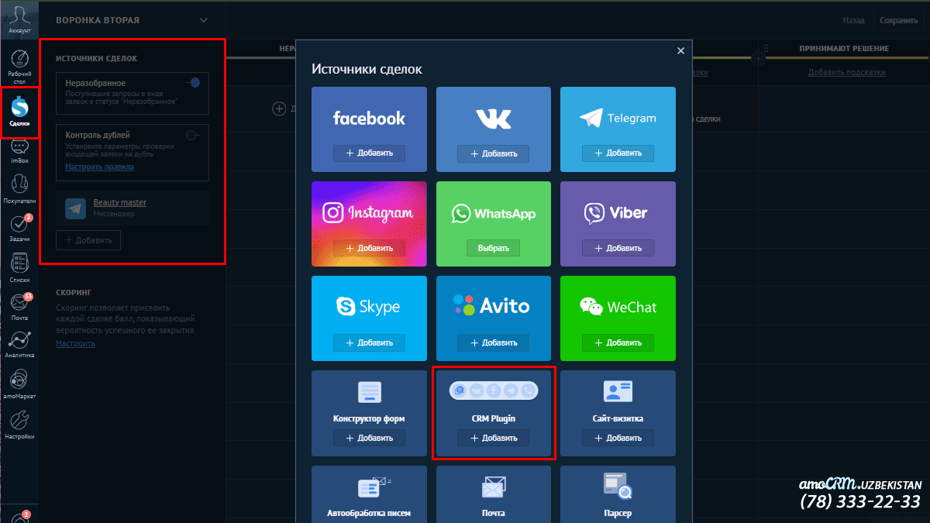This screenshot has height=523, width=930.
Task: Click the CRM Plugin messengers icon
Action: pos(493,391)
